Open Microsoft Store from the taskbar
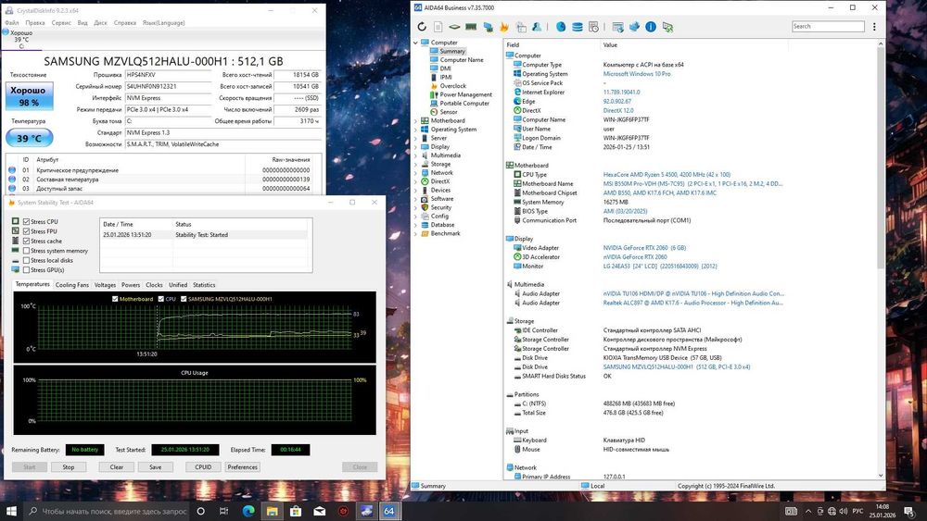The image size is (927, 521). [296, 511]
